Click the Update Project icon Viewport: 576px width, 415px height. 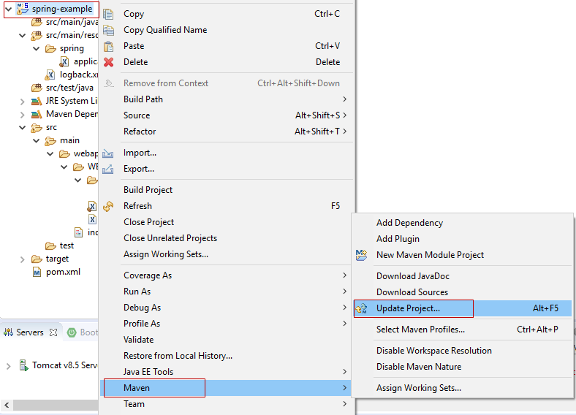coord(362,308)
